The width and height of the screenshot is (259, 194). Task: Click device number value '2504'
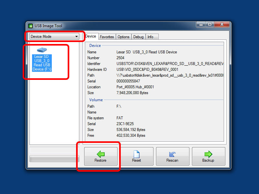(x=120, y=58)
